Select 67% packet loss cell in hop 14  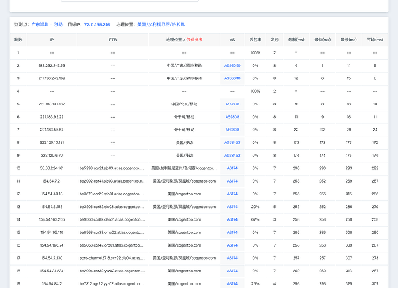(256, 219)
